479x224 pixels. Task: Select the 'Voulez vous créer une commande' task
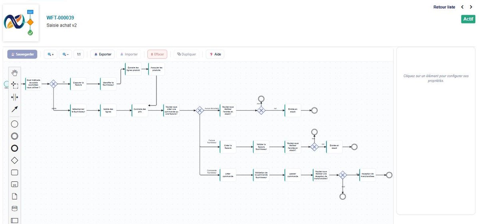point(172,111)
